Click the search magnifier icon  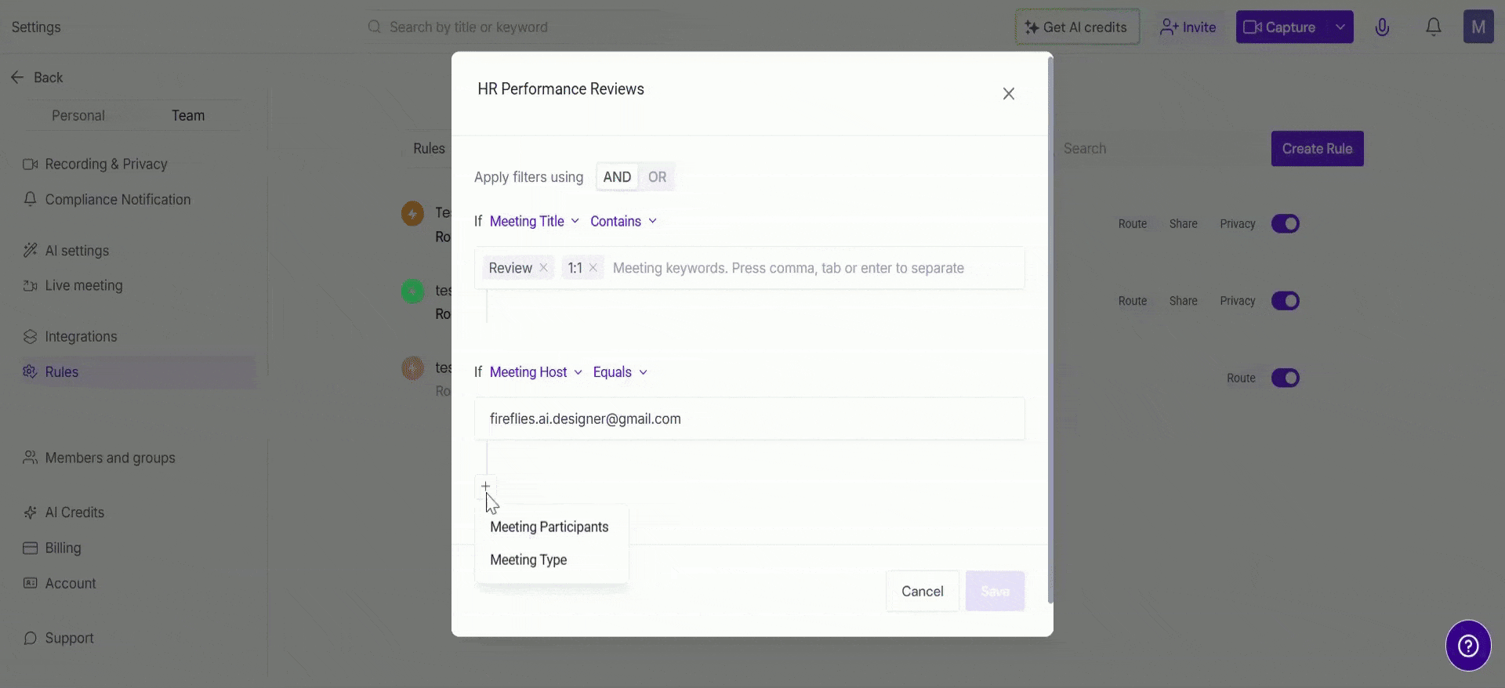click(375, 27)
